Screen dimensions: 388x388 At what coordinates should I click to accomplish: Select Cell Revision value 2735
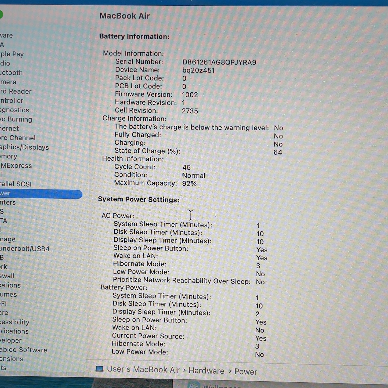point(190,111)
